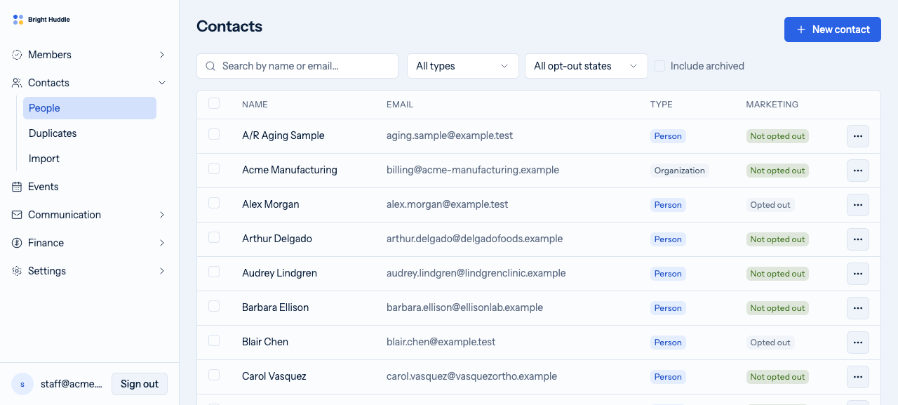Click Not opted out badge for Barbara Ellison

click(x=777, y=308)
